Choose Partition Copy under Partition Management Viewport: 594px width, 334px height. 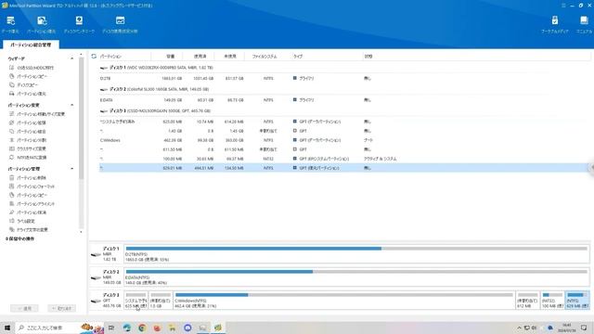(32, 195)
